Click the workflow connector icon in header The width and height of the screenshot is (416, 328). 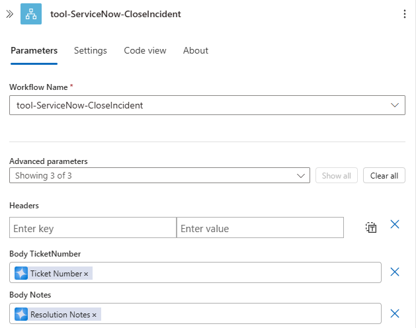click(x=31, y=14)
